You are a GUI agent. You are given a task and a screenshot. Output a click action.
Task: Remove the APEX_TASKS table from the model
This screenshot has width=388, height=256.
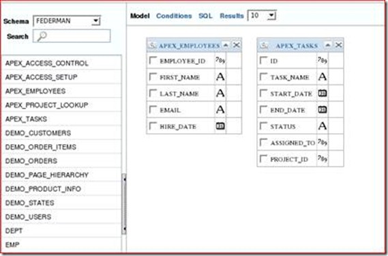339,45
